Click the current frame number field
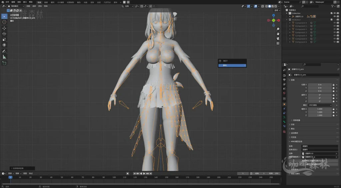 coord(243,173)
